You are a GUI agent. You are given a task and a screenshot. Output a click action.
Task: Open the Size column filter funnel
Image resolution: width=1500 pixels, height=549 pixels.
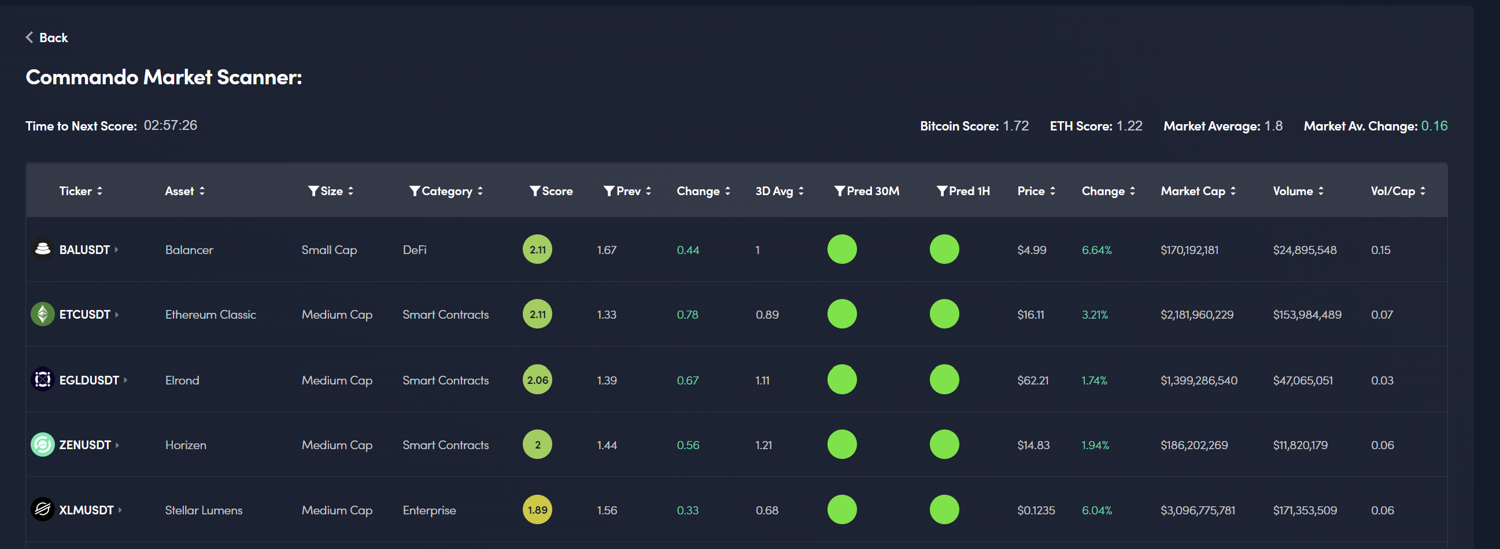tap(313, 191)
